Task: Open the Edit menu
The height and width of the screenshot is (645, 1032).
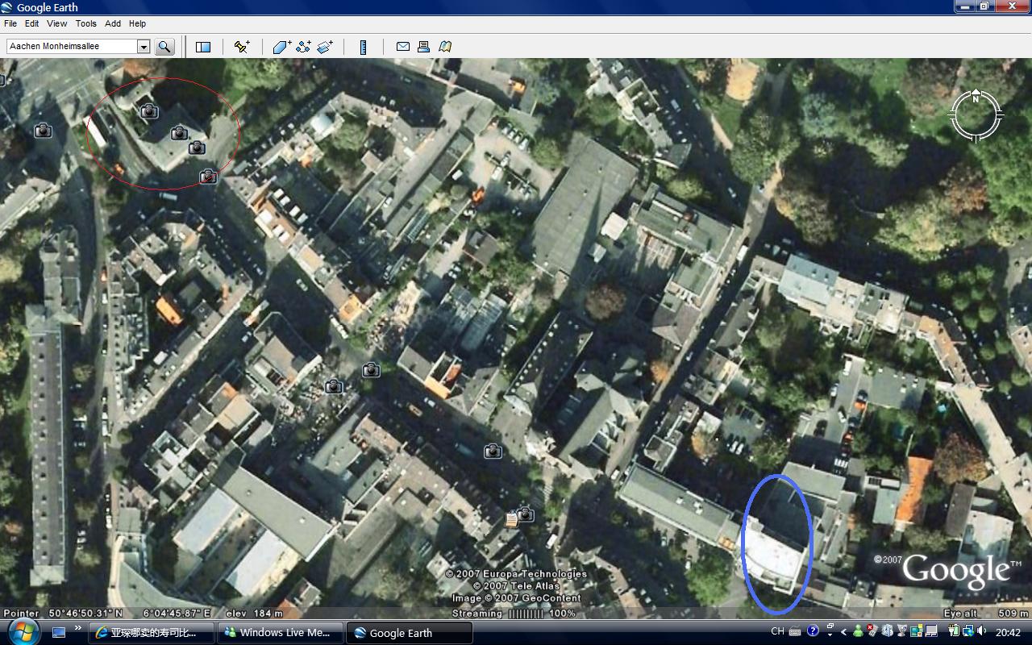Action: (x=31, y=24)
